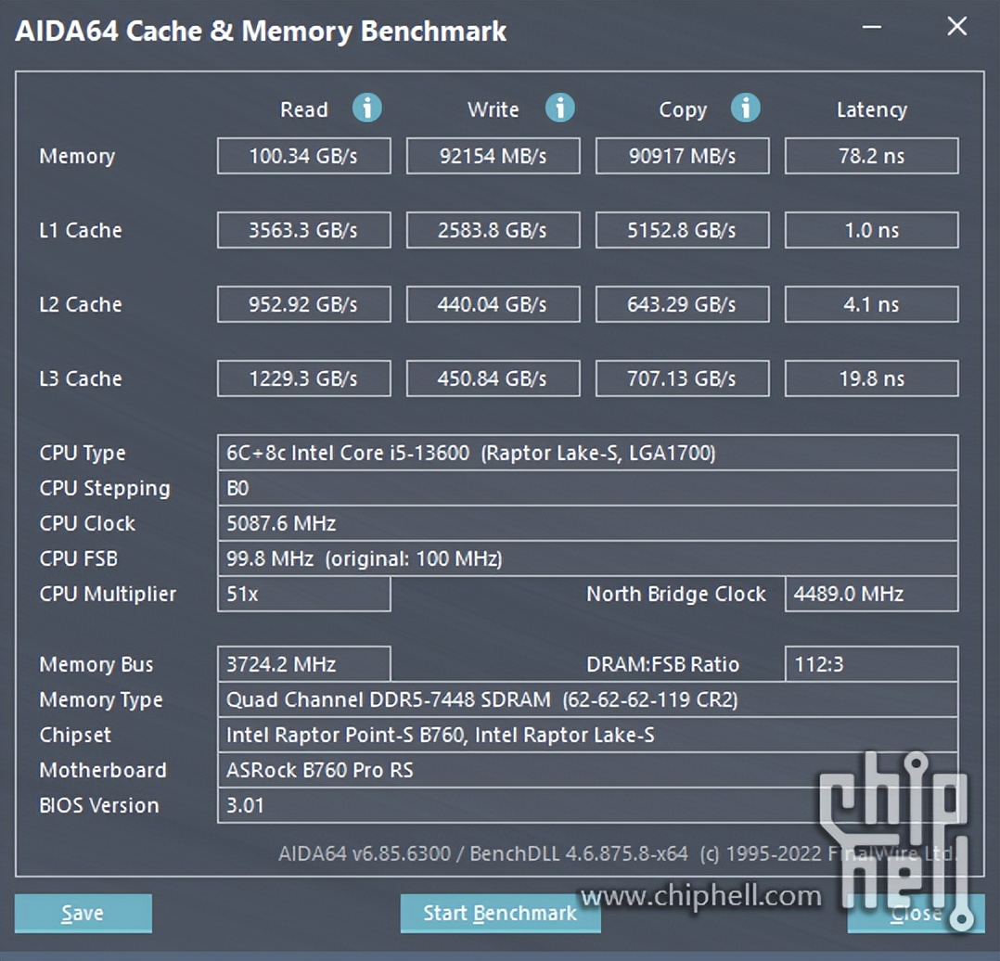The width and height of the screenshot is (1000, 961).
Task: Click the Write column header
Action: tap(493, 109)
